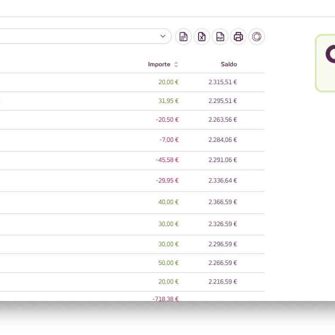Click the balance 2.315,51 €
Viewport: 335px width, 335px height.
click(222, 82)
